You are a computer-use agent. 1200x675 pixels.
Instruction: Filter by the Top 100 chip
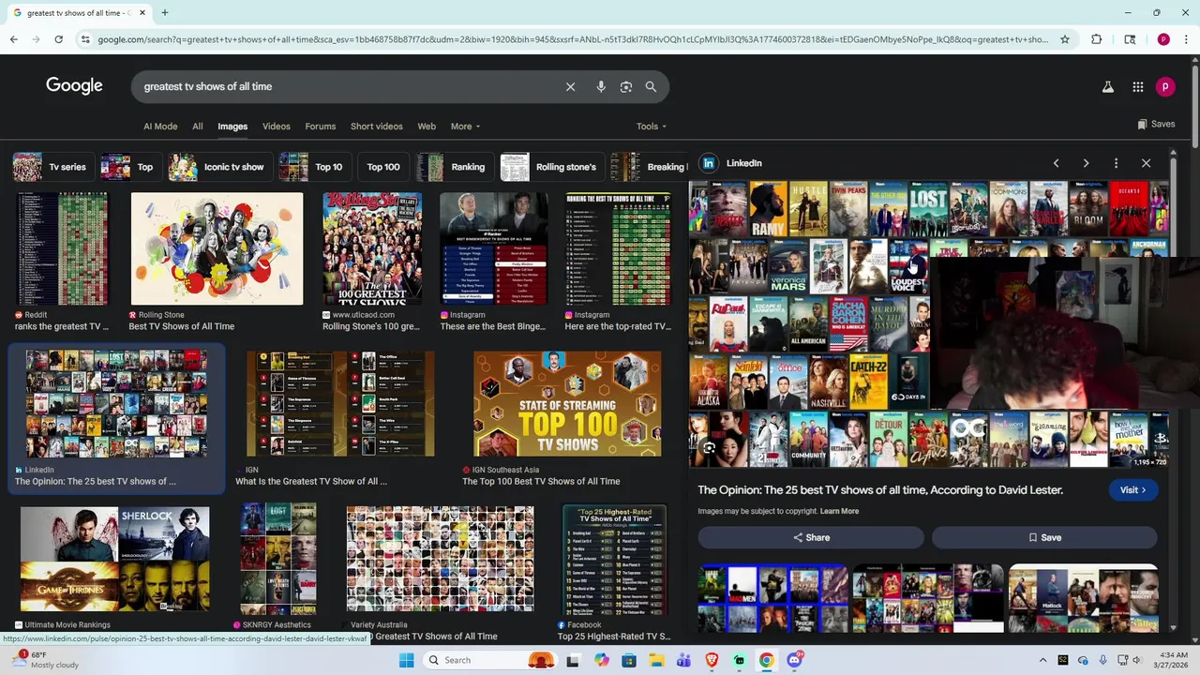point(382,167)
